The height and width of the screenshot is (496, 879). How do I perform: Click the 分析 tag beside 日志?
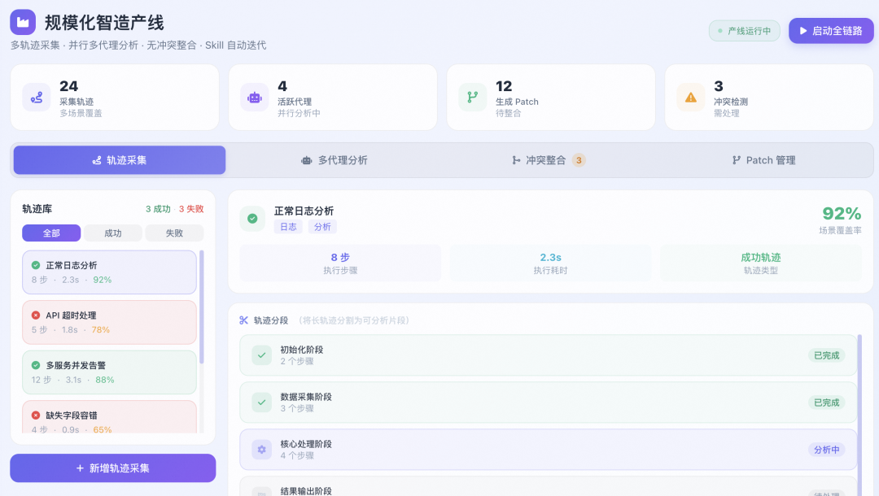tap(322, 227)
